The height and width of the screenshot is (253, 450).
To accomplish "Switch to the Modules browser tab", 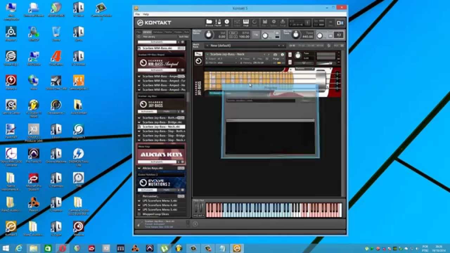I will (178, 32).
